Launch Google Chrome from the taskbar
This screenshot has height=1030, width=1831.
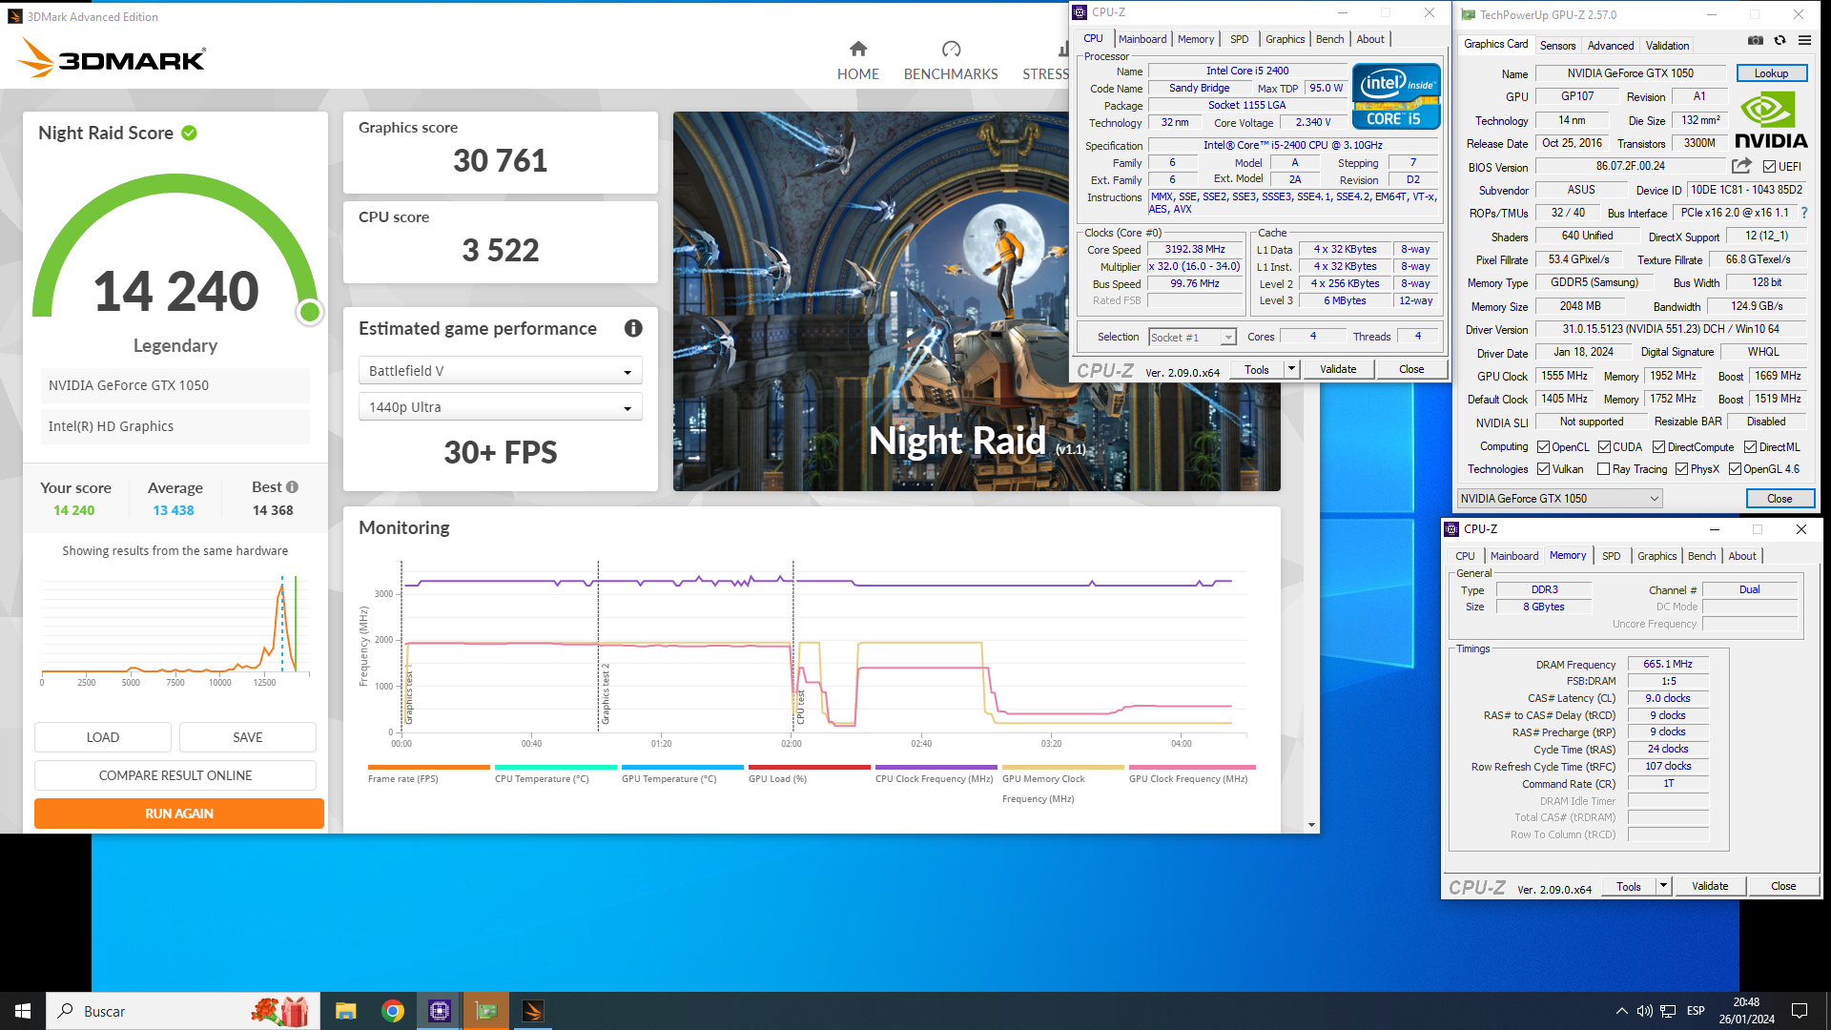pyautogui.click(x=393, y=1011)
